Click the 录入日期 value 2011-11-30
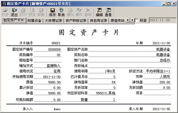Viewport: 178px width, 113px height. click(x=161, y=109)
